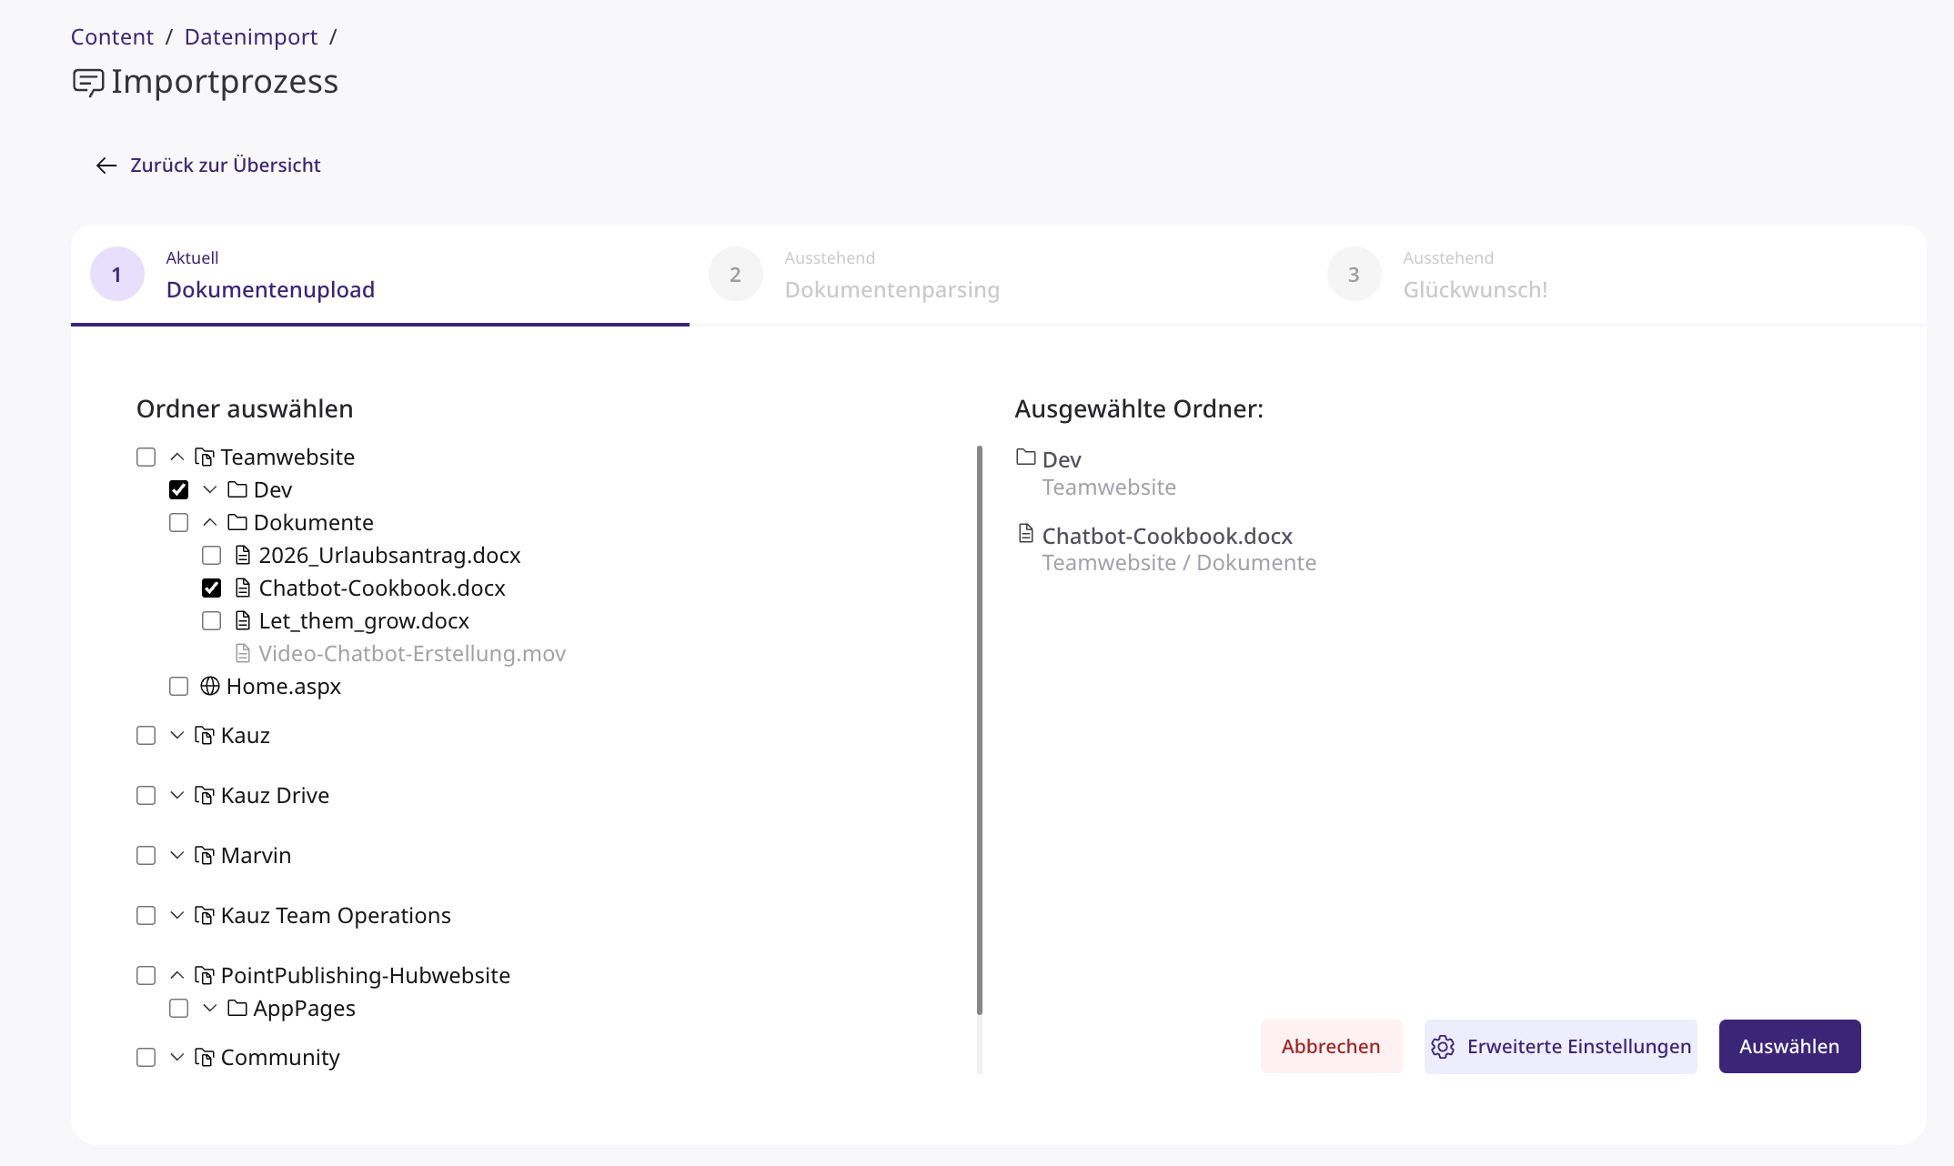Check the Kauz Drive checkbox
Screen dimensions: 1954x1166
pyautogui.click(x=146, y=795)
